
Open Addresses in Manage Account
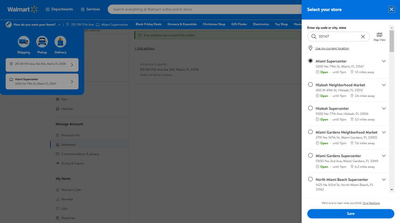click(68, 145)
